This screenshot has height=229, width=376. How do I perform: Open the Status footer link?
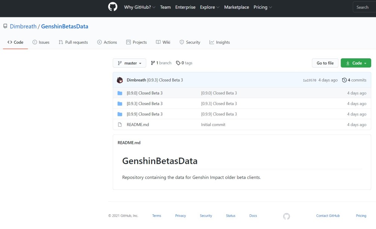[231, 216]
